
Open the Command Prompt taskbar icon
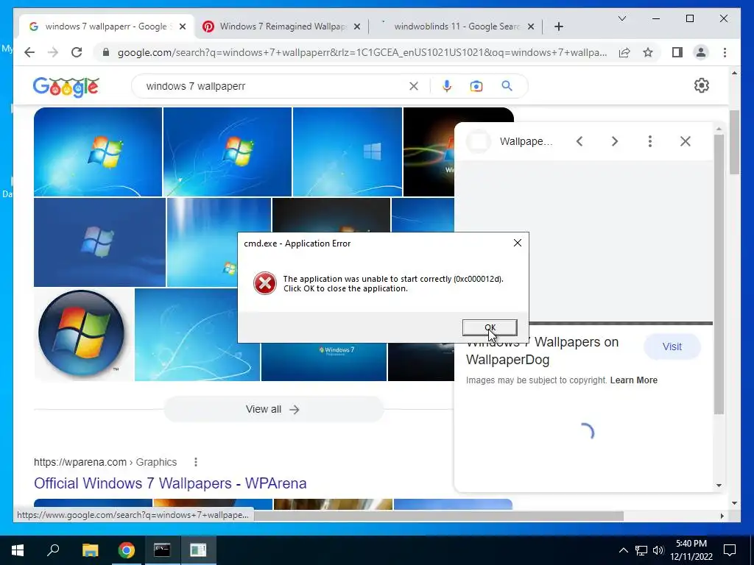point(162,550)
